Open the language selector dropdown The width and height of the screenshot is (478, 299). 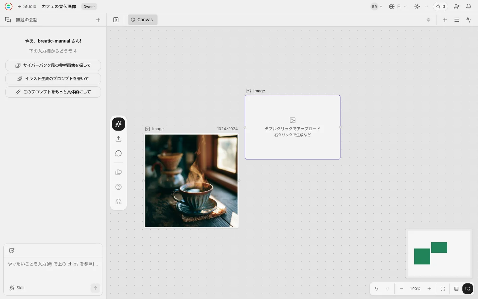(x=398, y=6)
